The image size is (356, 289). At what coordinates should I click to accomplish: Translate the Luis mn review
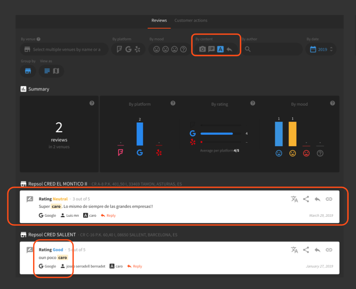(294, 199)
